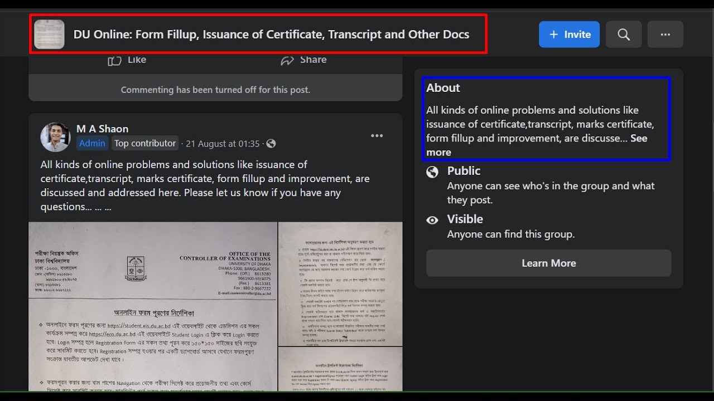Click 'Commenting has been turned off' notice

215,90
